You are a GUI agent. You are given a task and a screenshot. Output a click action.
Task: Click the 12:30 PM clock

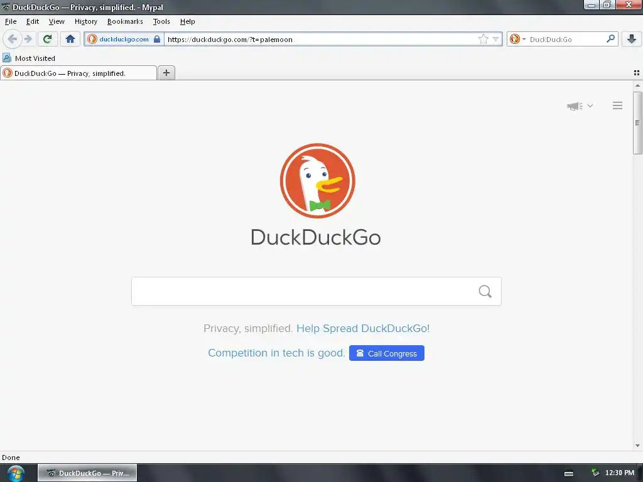(x=620, y=473)
